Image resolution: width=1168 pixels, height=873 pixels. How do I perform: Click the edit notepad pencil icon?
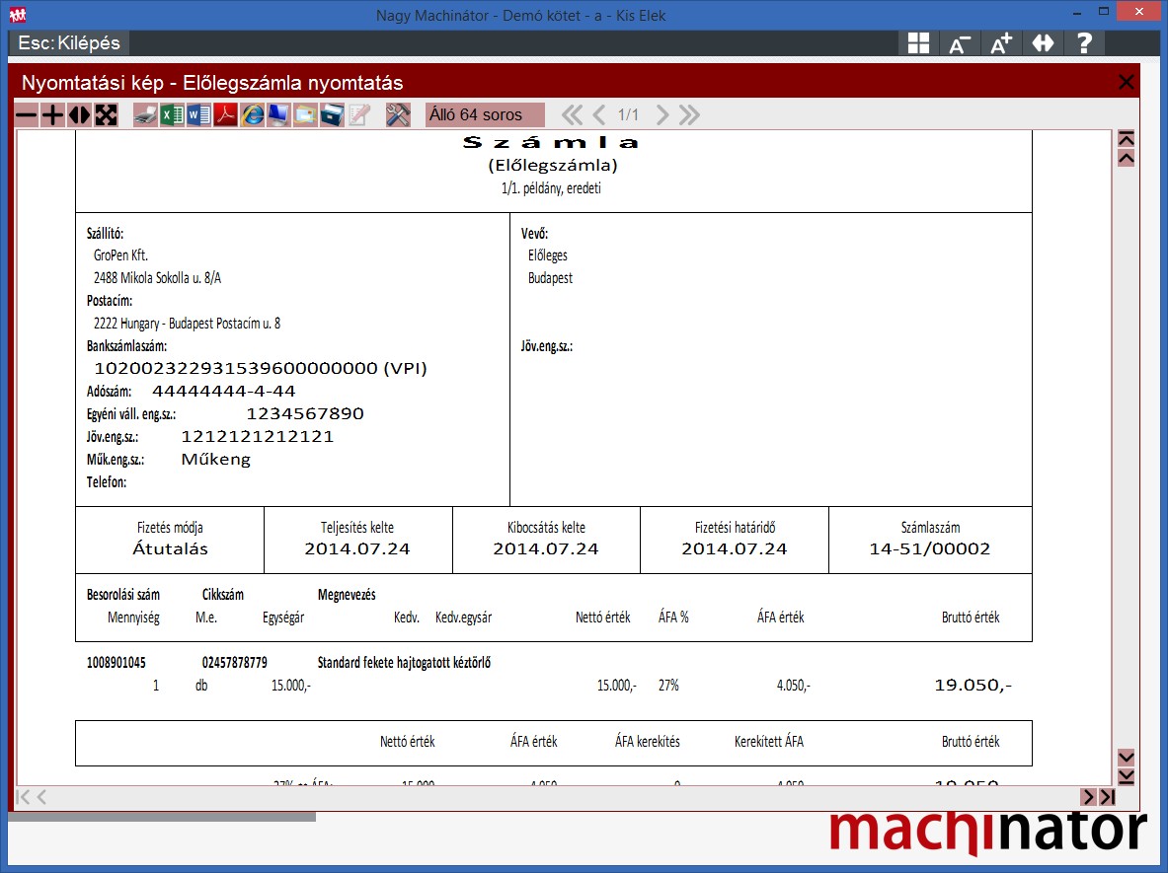point(359,114)
